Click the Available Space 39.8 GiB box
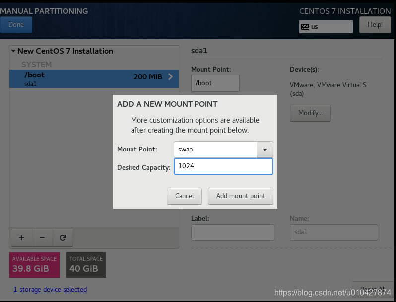 [35, 265]
